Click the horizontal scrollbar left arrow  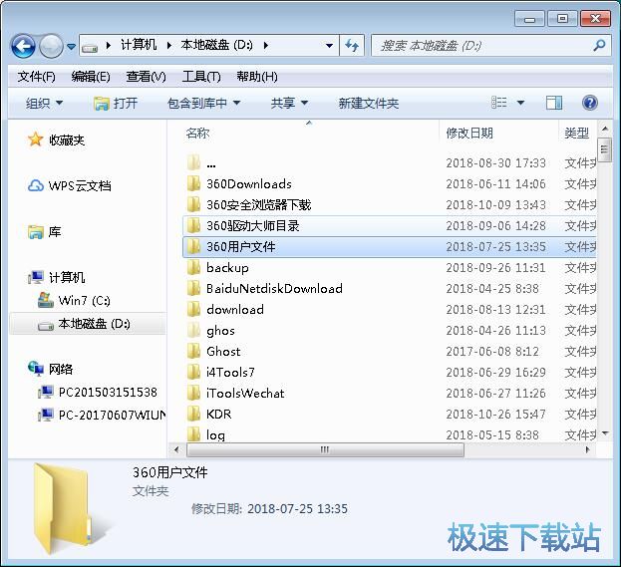click(x=176, y=449)
